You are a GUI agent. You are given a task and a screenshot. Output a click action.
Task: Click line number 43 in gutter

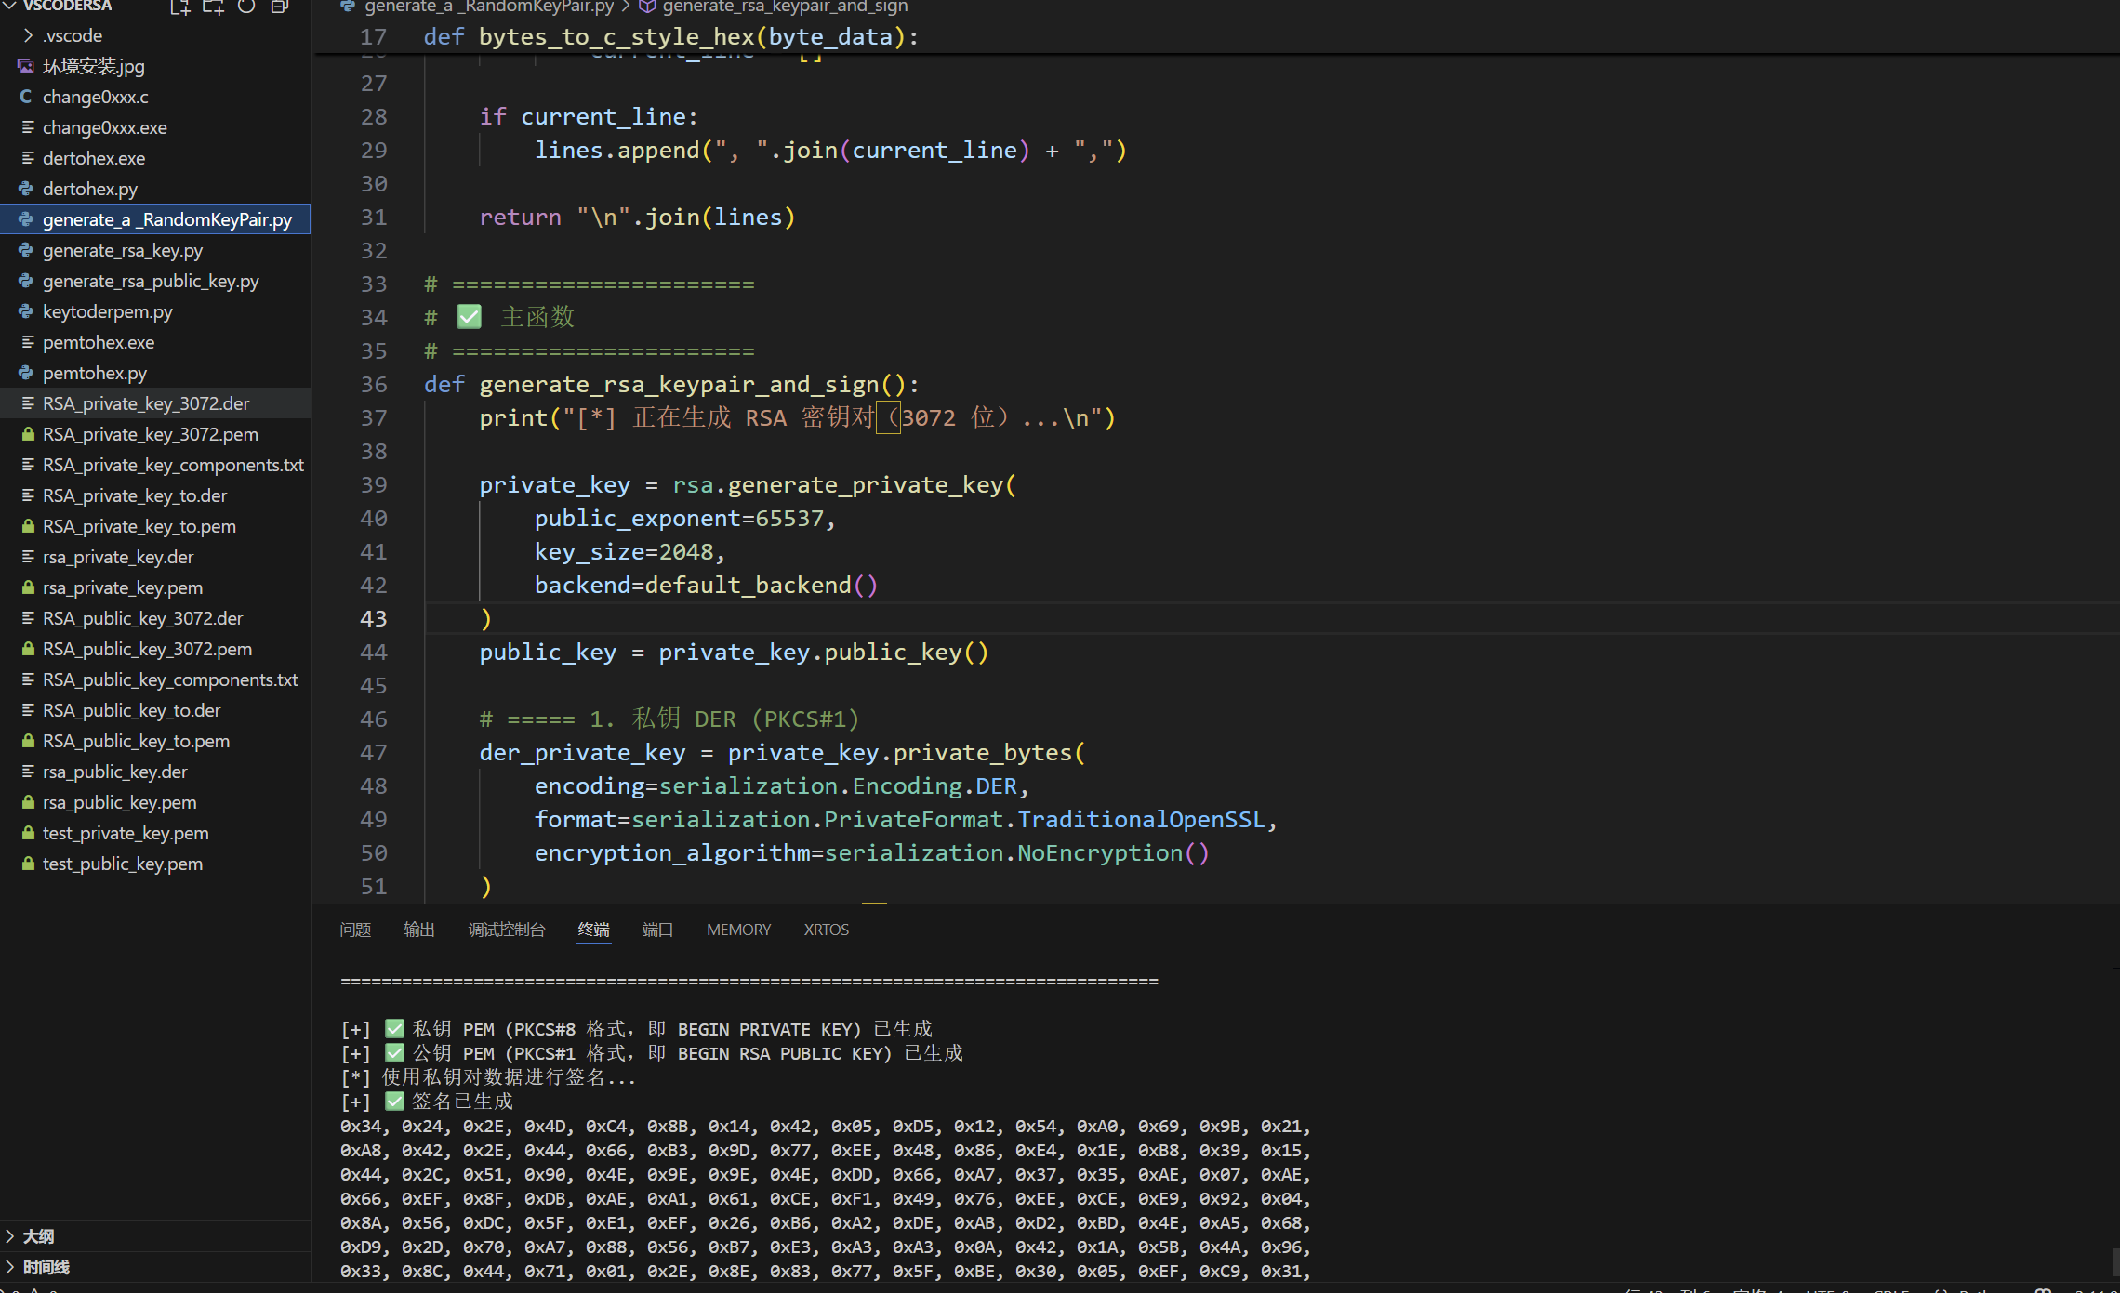373,619
